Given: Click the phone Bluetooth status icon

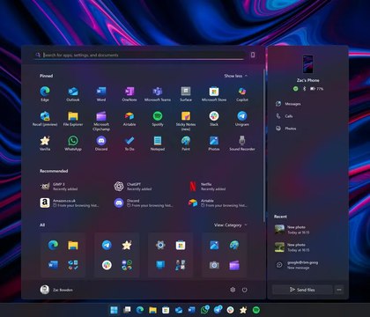Looking at the screenshot, I should coord(305,89).
